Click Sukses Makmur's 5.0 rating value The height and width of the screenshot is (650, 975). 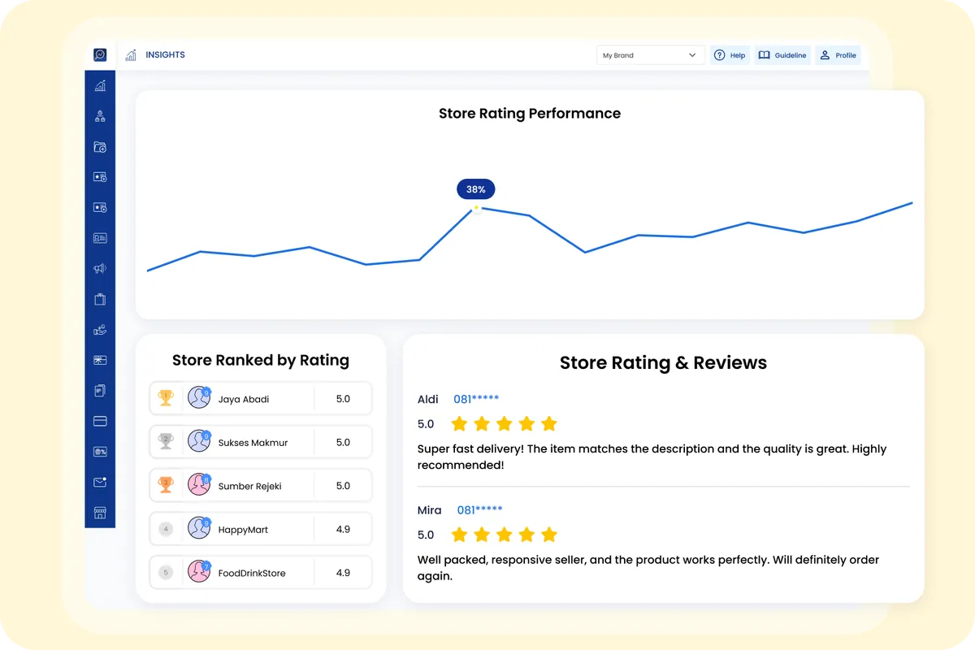[343, 443]
